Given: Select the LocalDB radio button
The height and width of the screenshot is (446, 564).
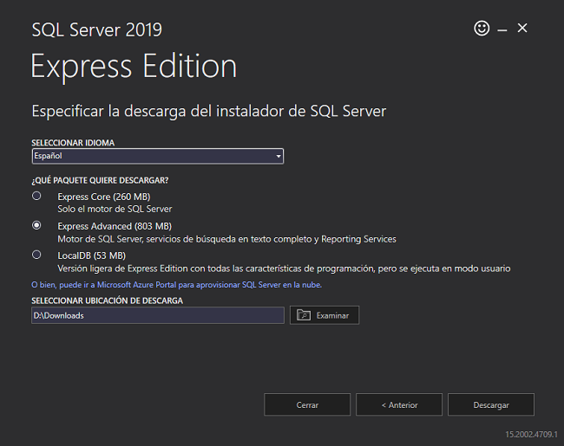Looking at the screenshot, I should pyautogui.click(x=36, y=255).
